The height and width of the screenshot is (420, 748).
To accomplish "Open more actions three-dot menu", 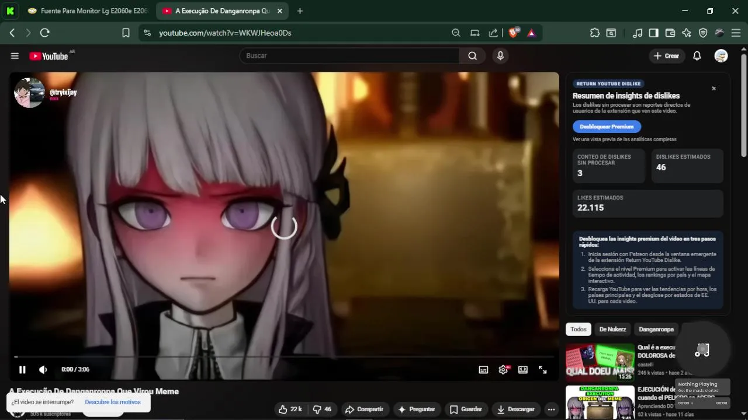I will (x=551, y=409).
